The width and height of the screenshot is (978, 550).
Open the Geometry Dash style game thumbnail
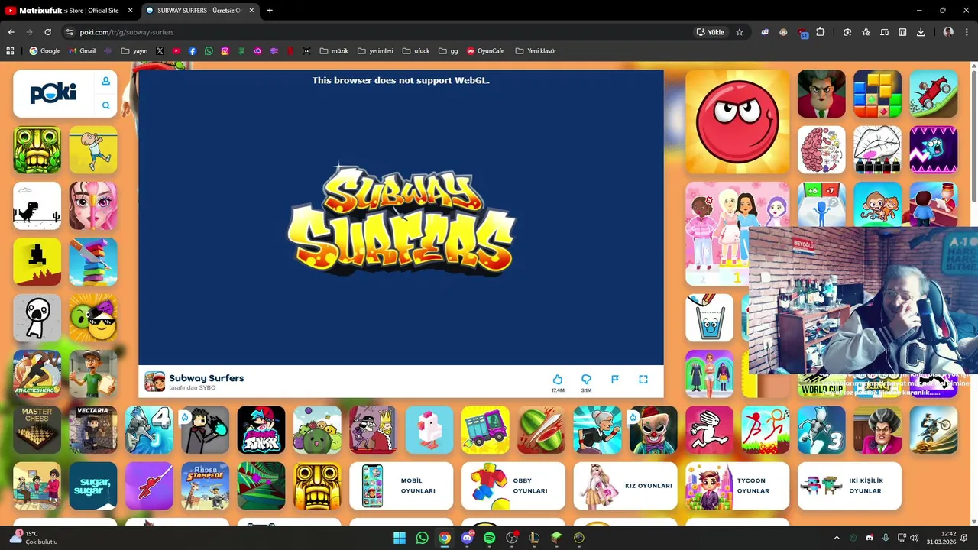click(934, 150)
